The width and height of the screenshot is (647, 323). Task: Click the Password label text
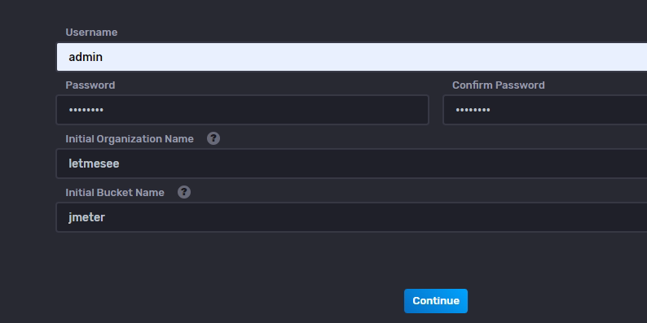(90, 85)
